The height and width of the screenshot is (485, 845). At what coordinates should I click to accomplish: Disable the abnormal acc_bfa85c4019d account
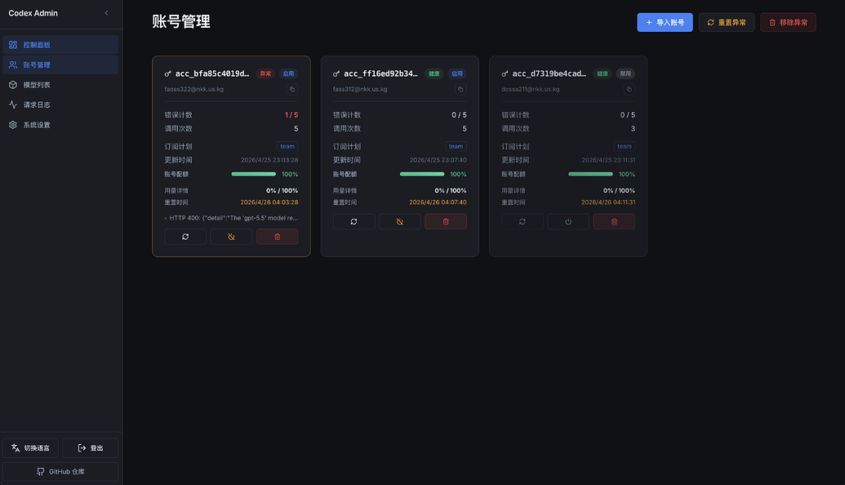(x=231, y=237)
